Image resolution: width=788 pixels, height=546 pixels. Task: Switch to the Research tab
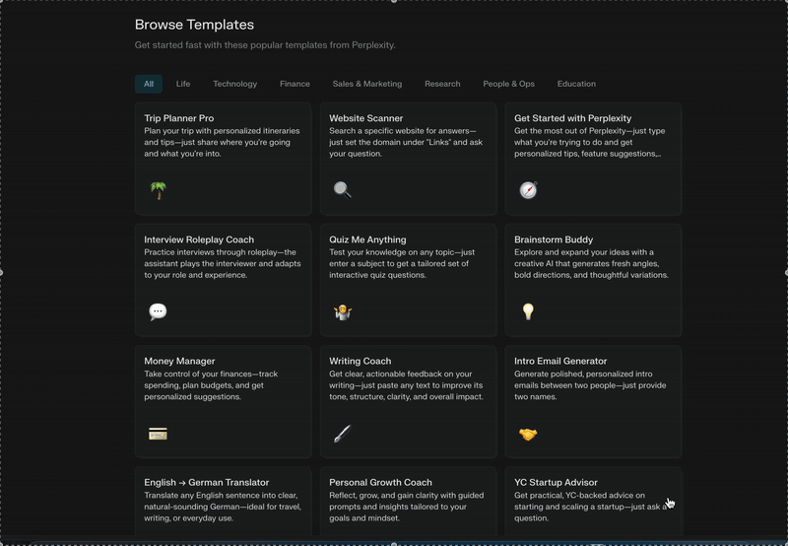coord(442,84)
